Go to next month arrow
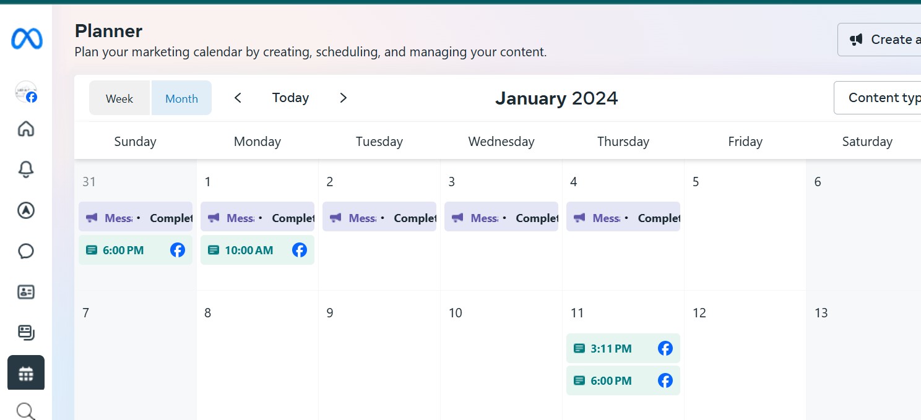This screenshot has height=420, width=921. tap(344, 98)
